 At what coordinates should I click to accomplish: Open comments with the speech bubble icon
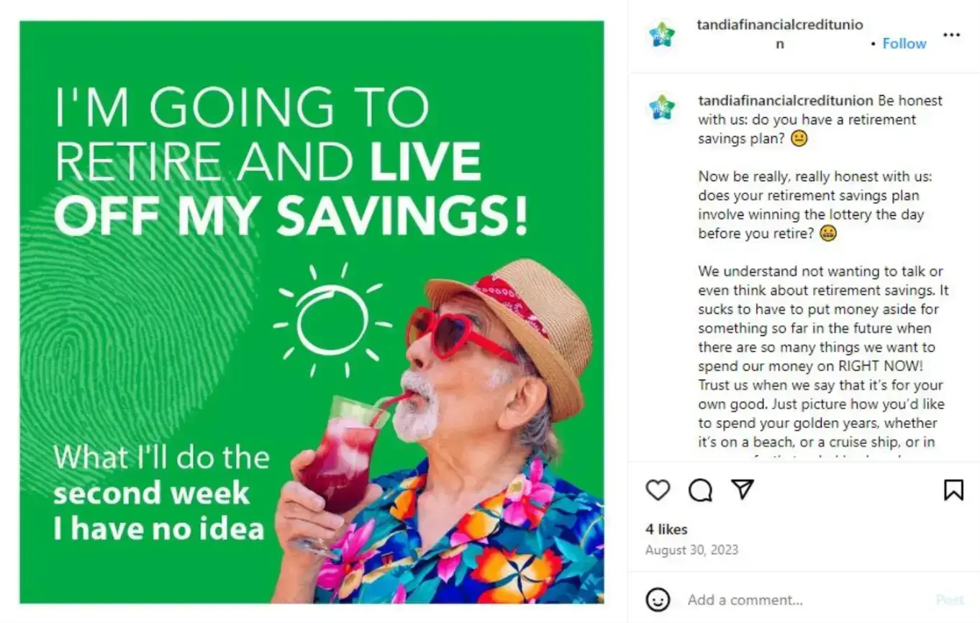point(699,491)
